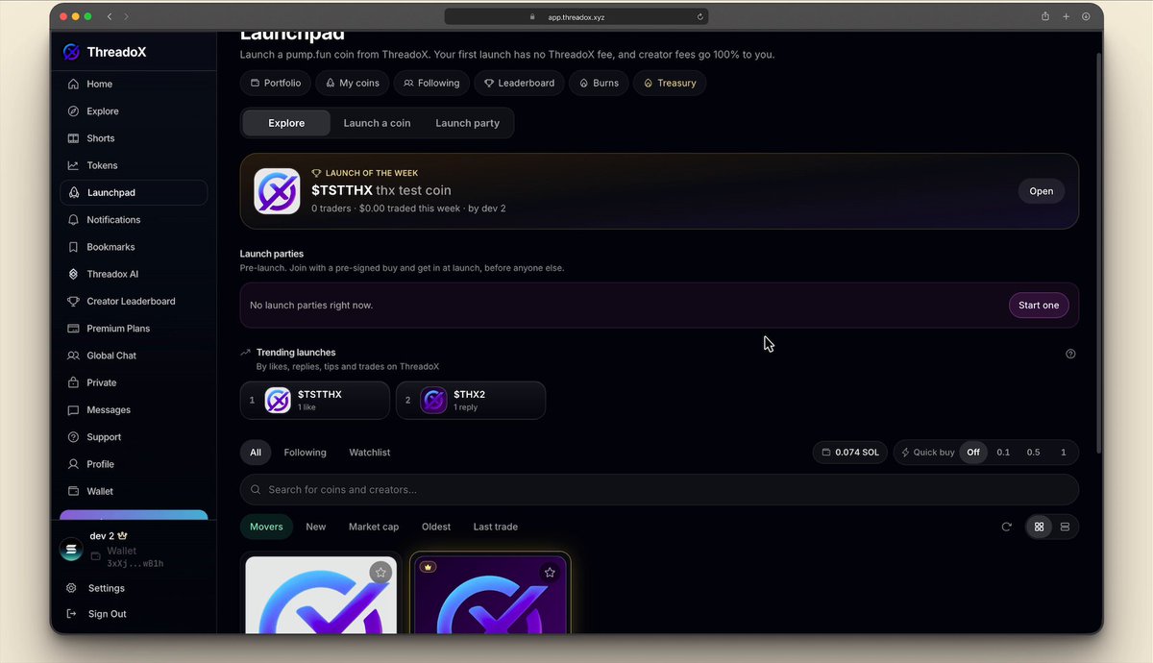Click the browser Share icon
This screenshot has height=663, width=1153.
coord(1045,16)
